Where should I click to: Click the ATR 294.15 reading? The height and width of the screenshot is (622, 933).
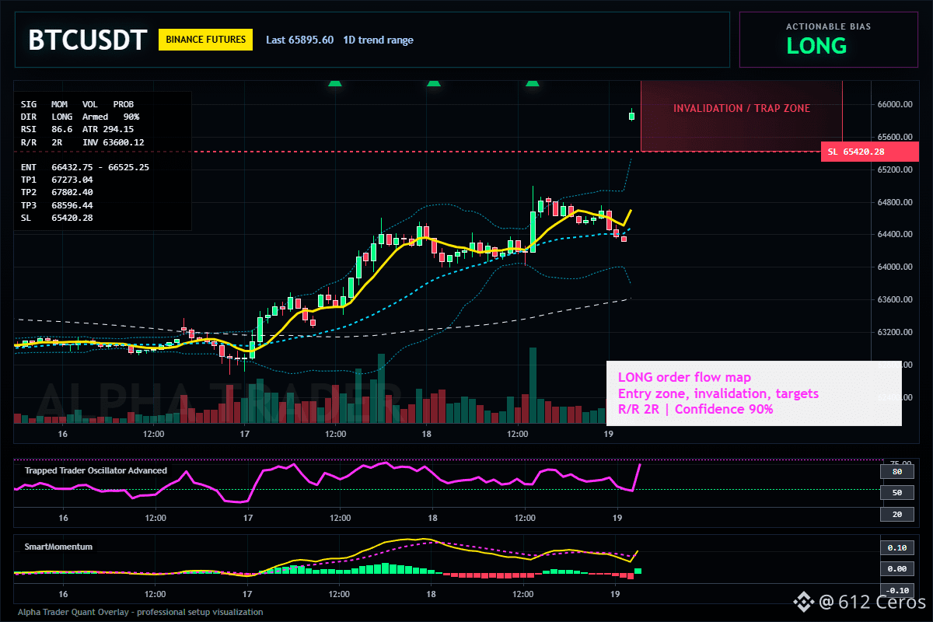108,129
